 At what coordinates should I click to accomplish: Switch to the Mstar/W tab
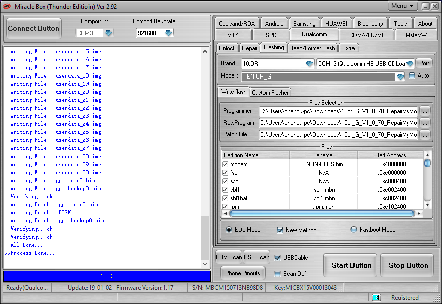pyautogui.click(x=416, y=35)
